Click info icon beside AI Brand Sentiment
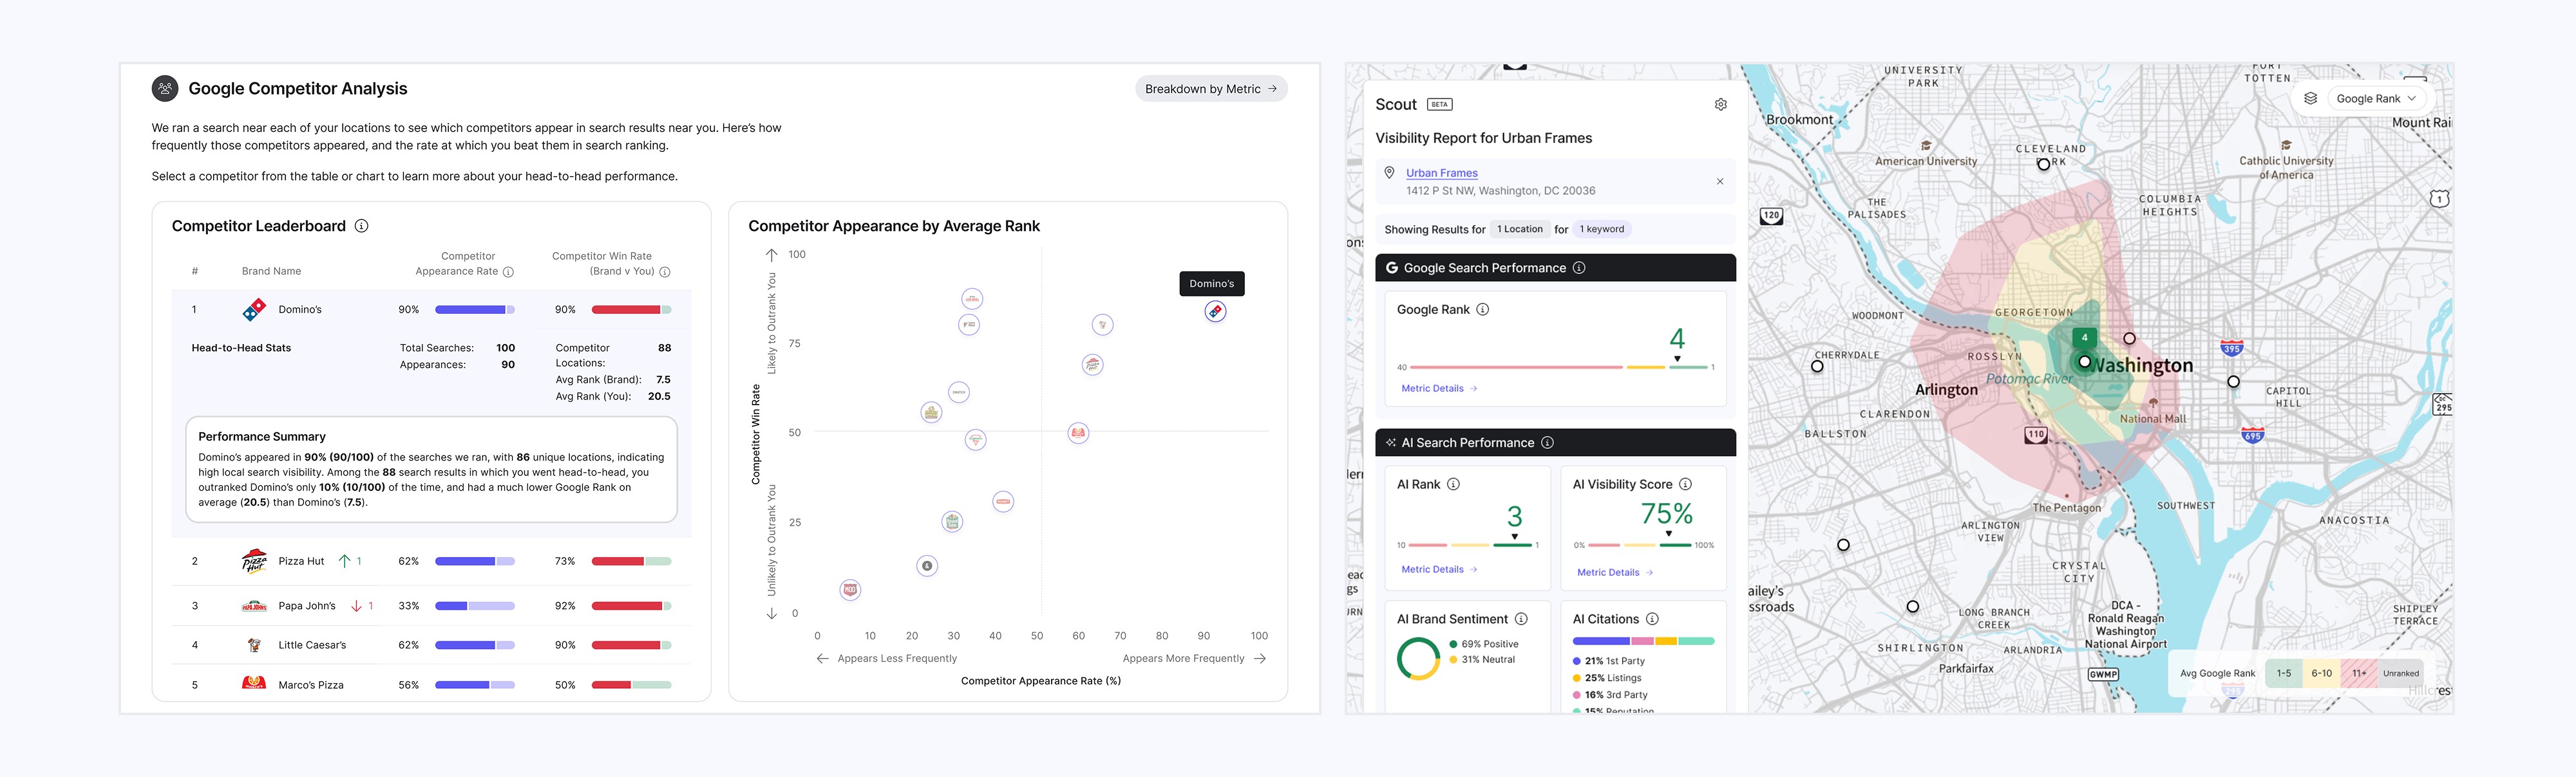This screenshot has height=777, width=2576. [1521, 619]
